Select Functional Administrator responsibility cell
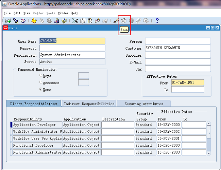 point(37,152)
